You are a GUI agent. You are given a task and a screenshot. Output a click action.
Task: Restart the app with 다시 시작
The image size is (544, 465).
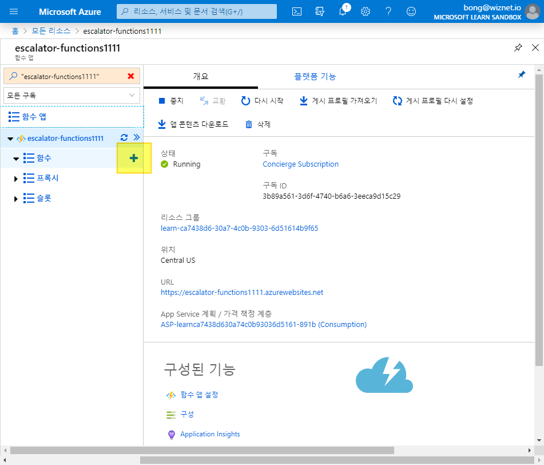point(263,101)
